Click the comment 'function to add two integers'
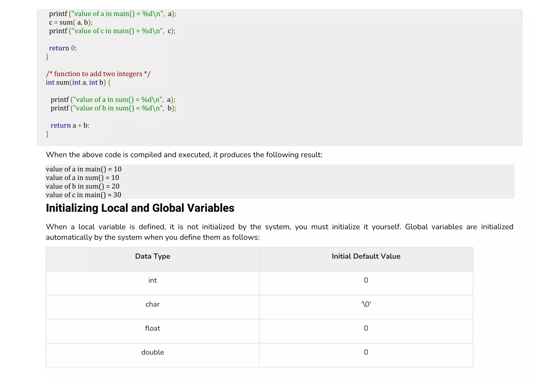 98,74
